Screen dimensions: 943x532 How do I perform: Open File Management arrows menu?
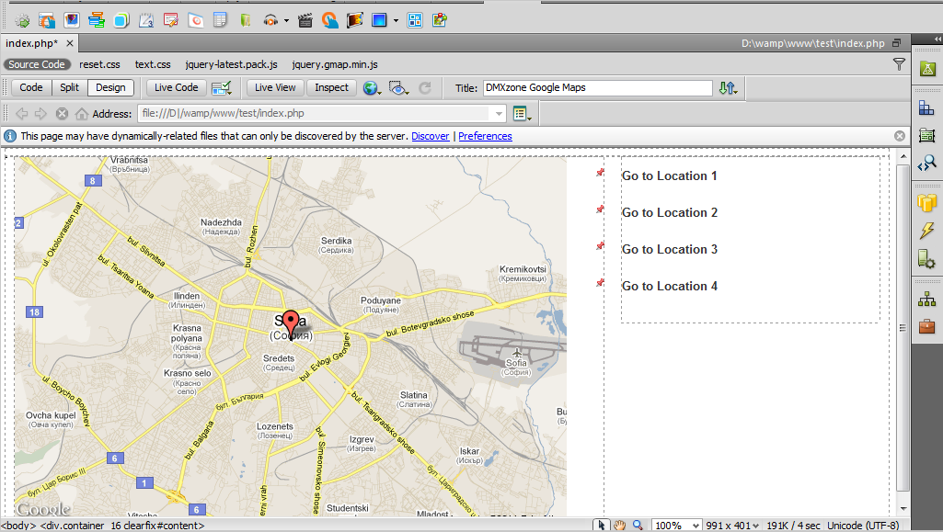pyautogui.click(x=728, y=88)
